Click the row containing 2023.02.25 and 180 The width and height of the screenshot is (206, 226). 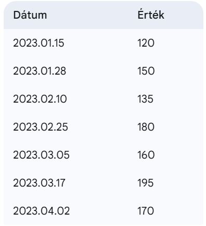pos(104,127)
